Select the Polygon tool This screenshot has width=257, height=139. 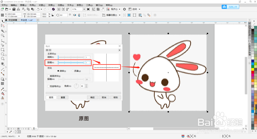click(3, 58)
